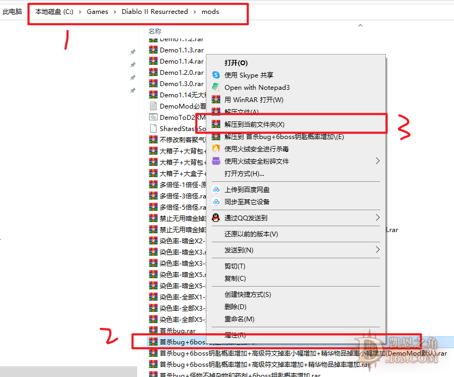Click the sort arrow above the file list
The image size is (454, 377).
pos(361,26)
